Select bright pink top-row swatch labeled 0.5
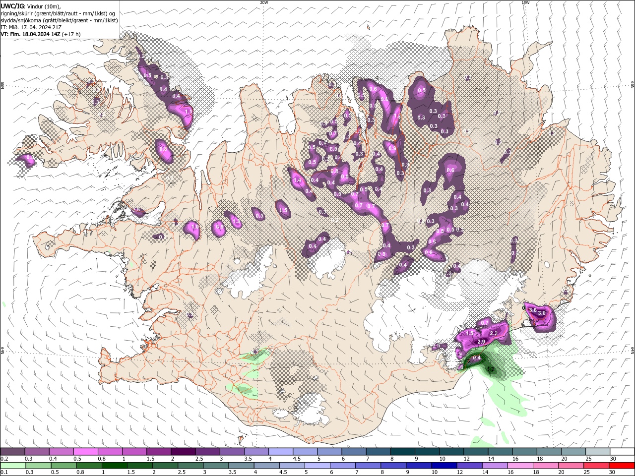 coord(85,452)
